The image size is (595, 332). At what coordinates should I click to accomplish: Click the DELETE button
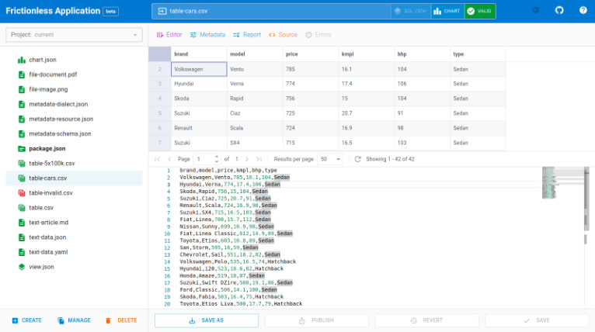[x=121, y=320]
